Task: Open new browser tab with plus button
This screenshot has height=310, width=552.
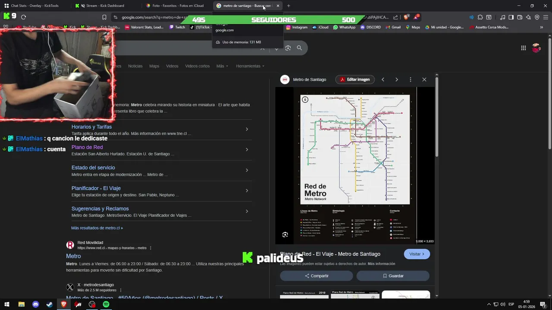Action: pyautogui.click(x=289, y=6)
